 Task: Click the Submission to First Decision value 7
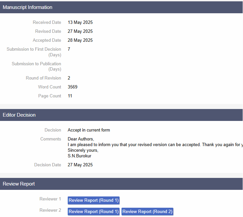(x=69, y=49)
